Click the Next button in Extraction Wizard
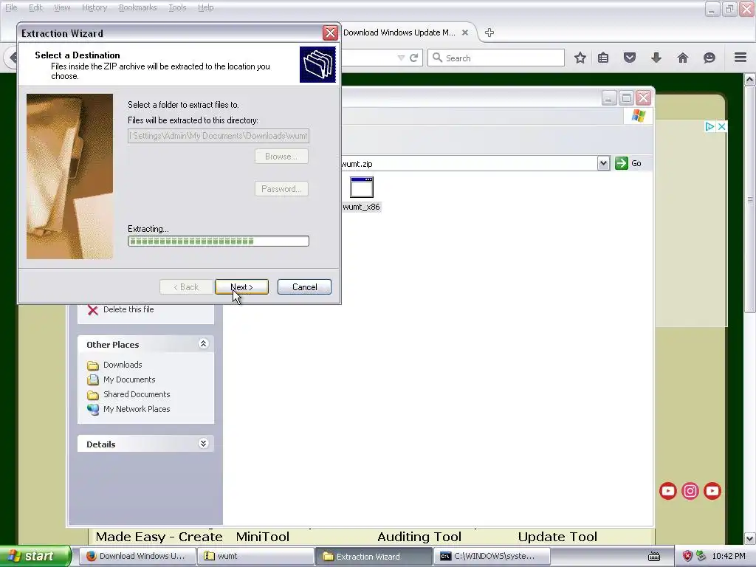 click(241, 287)
